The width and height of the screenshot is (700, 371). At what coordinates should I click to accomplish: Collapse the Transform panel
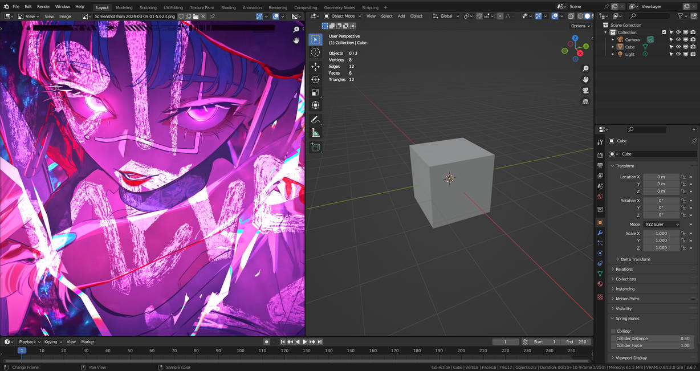point(625,166)
